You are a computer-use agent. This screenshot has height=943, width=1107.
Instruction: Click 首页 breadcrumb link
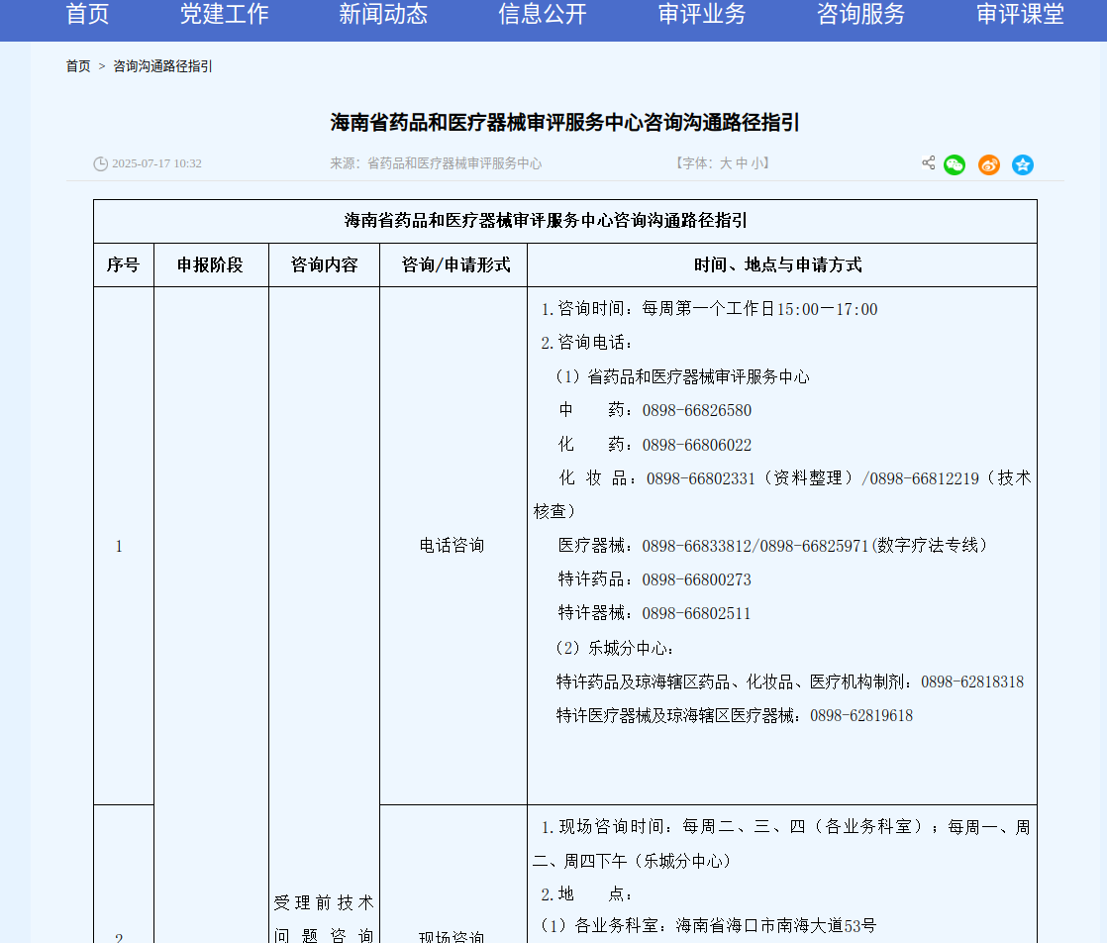pyautogui.click(x=78, y=66)
